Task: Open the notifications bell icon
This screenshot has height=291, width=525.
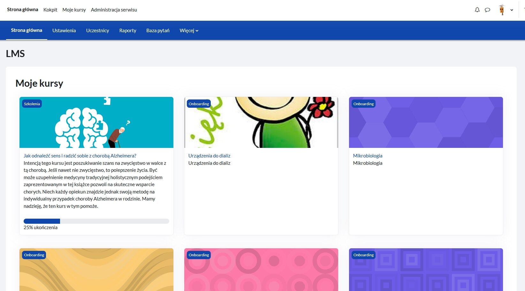Action: coord(477,10)
